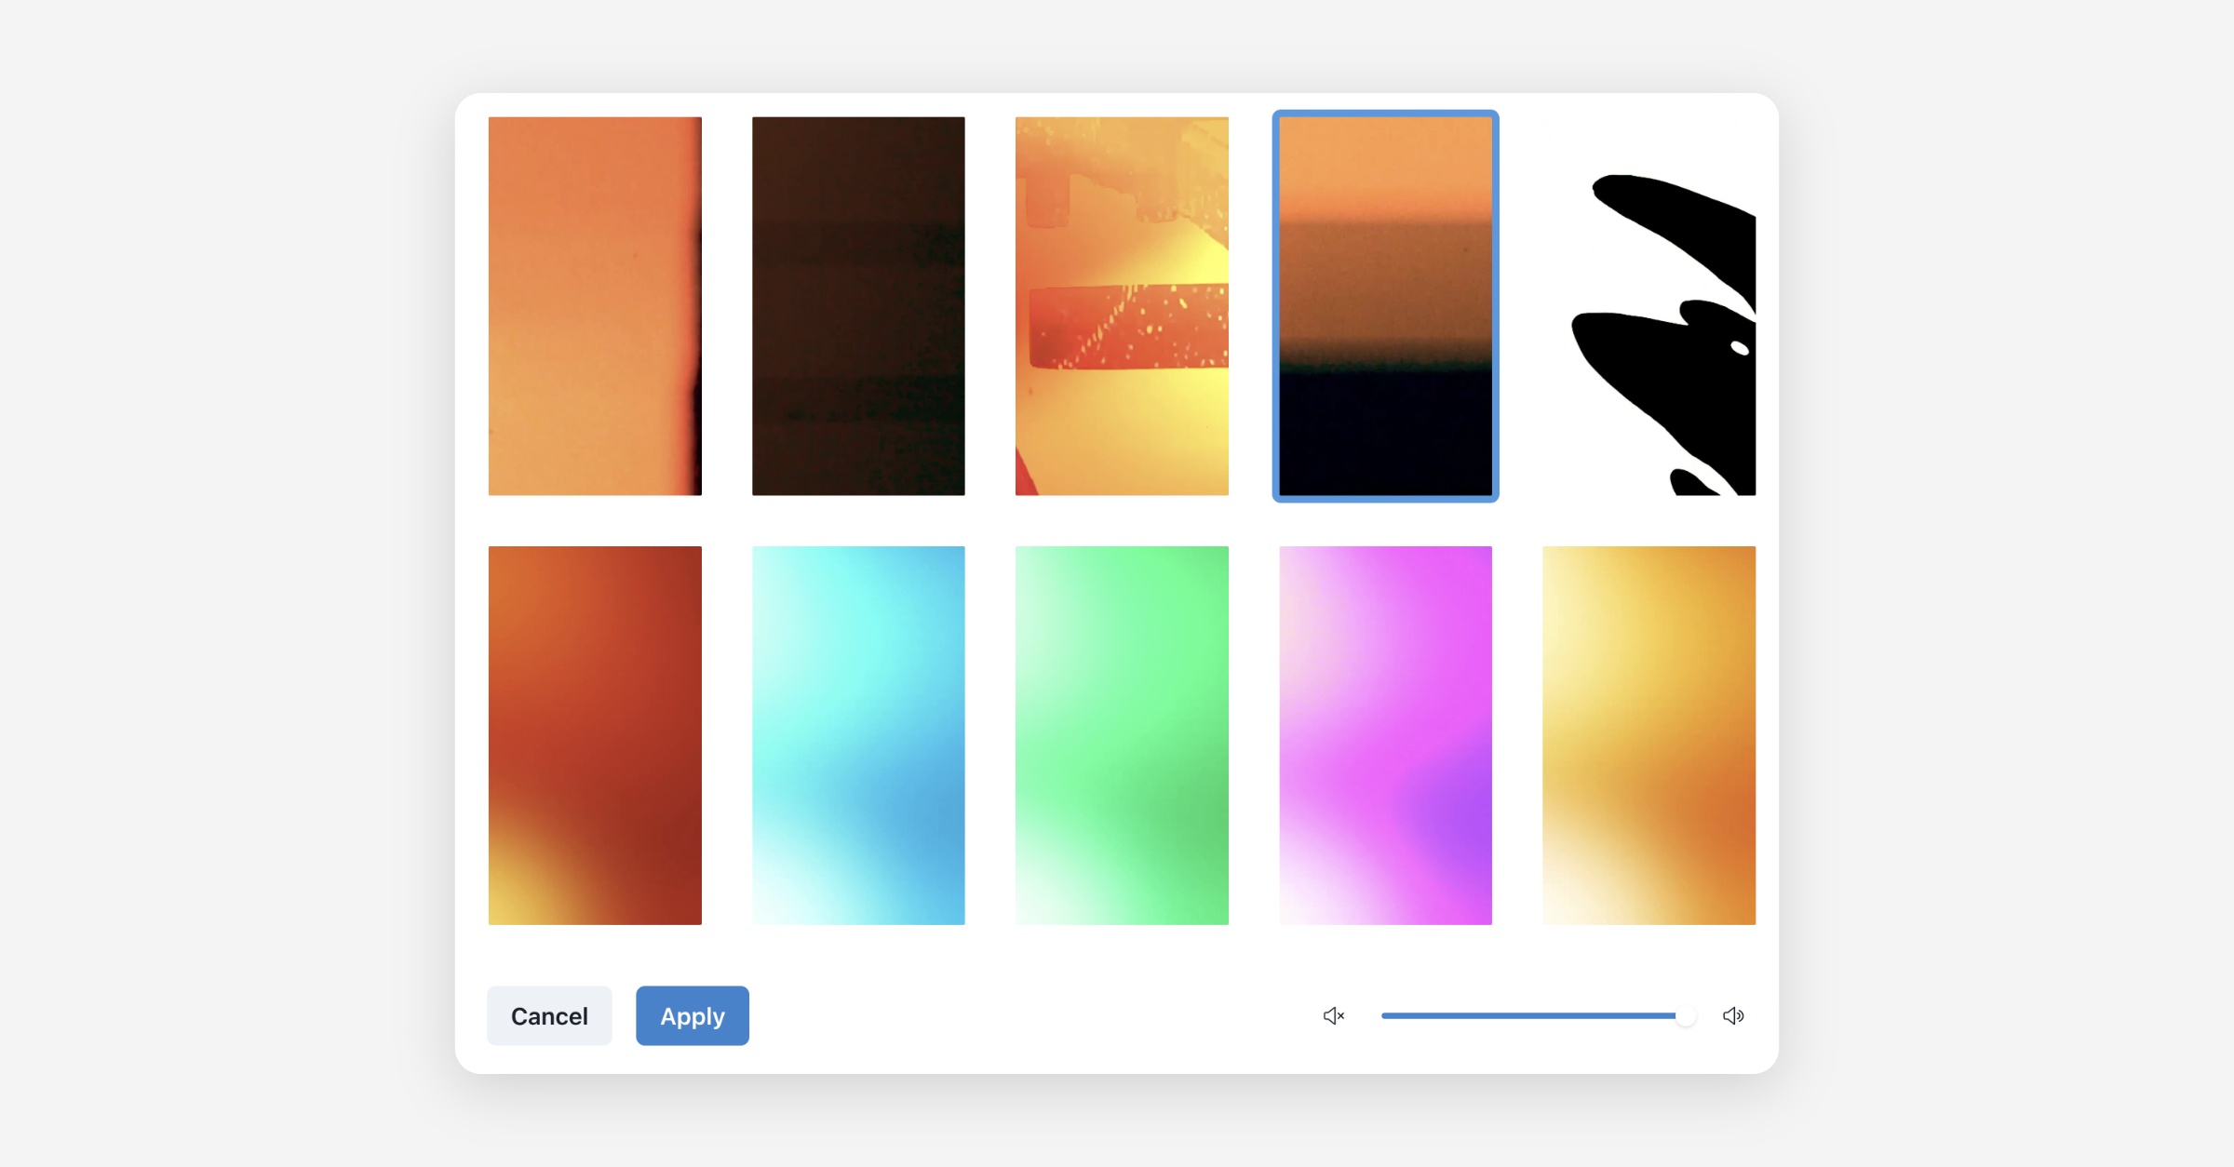Select the plain orange wallpaper thumbnail
The width and height of the screenshot is (2234, 1167).
595,305
